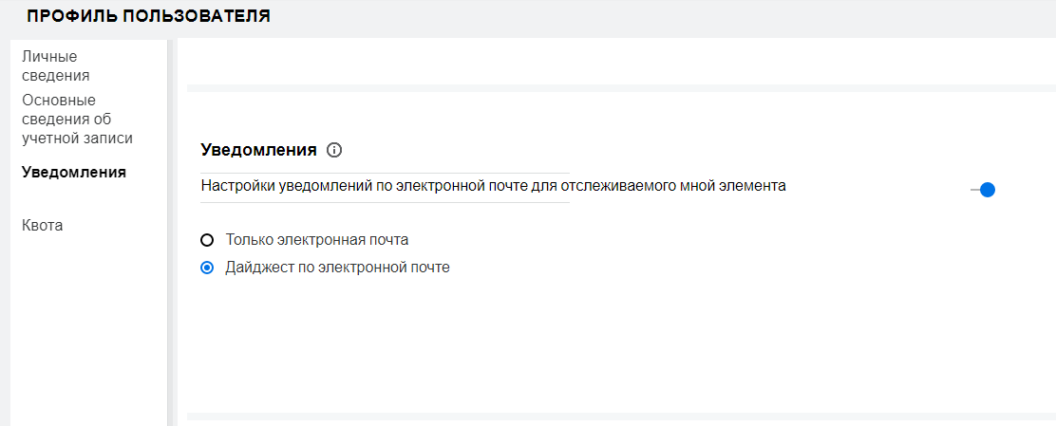Click the blank header area right of page title
1056x426 pixels.
665,16
